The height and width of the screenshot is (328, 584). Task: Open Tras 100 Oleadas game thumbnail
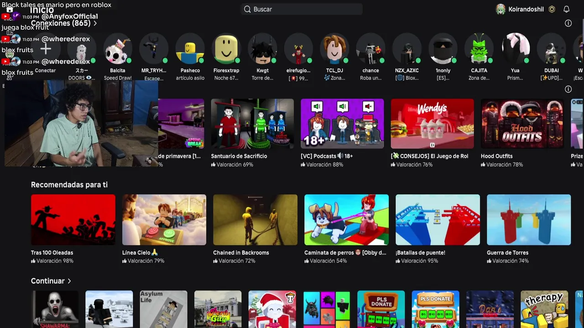tap(73, 220)
